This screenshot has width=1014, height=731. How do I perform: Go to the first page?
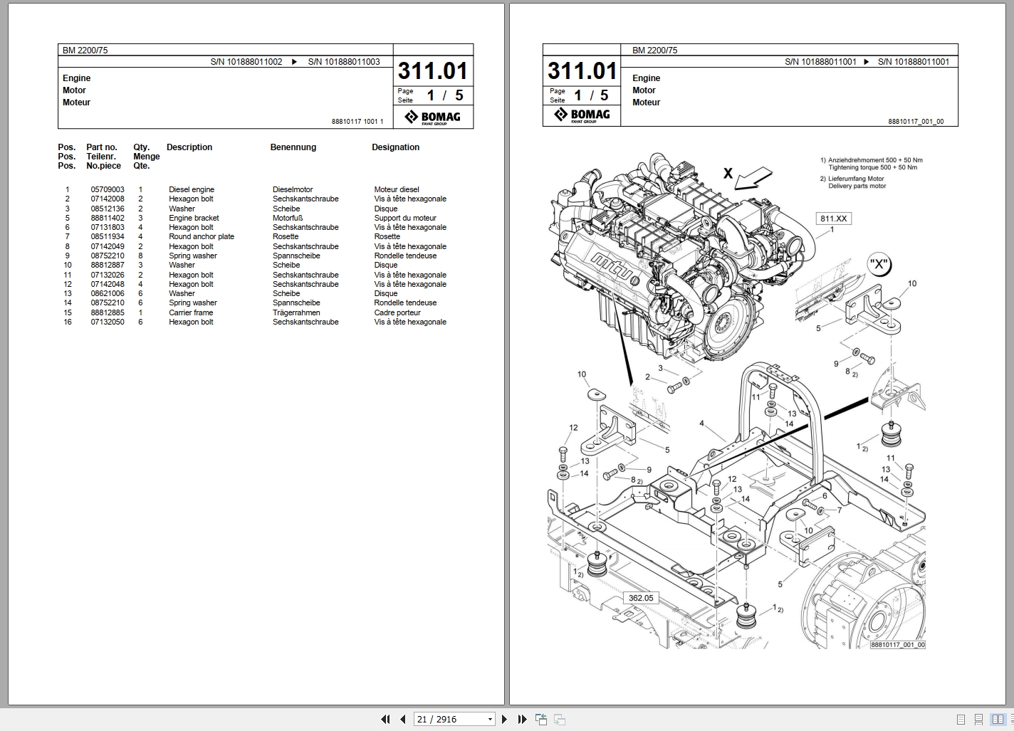point(385,719)
